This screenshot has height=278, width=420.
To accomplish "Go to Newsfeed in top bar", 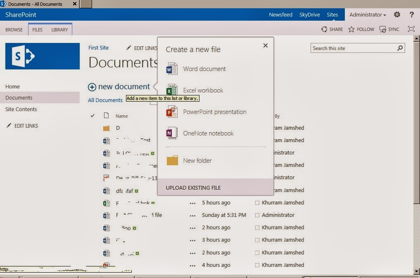I will [280, 14].
